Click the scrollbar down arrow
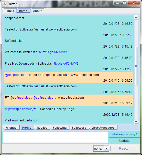This screenshot has width=142, height=155. coord(136,122)
